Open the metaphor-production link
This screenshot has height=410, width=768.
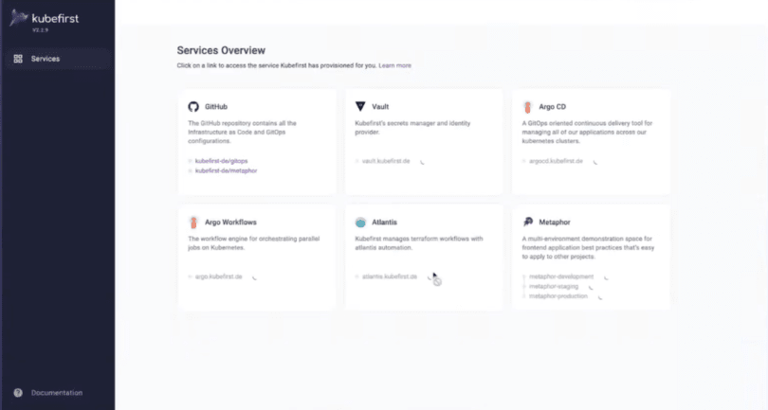[x=558, y=296]
